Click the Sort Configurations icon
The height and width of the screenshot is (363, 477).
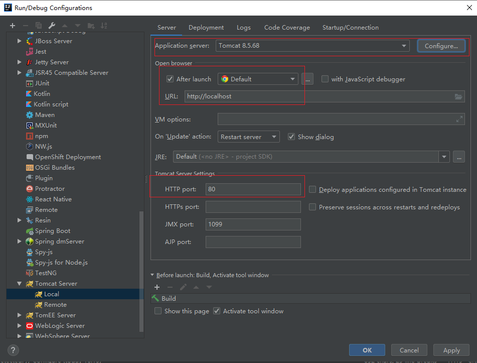point(104,26)
